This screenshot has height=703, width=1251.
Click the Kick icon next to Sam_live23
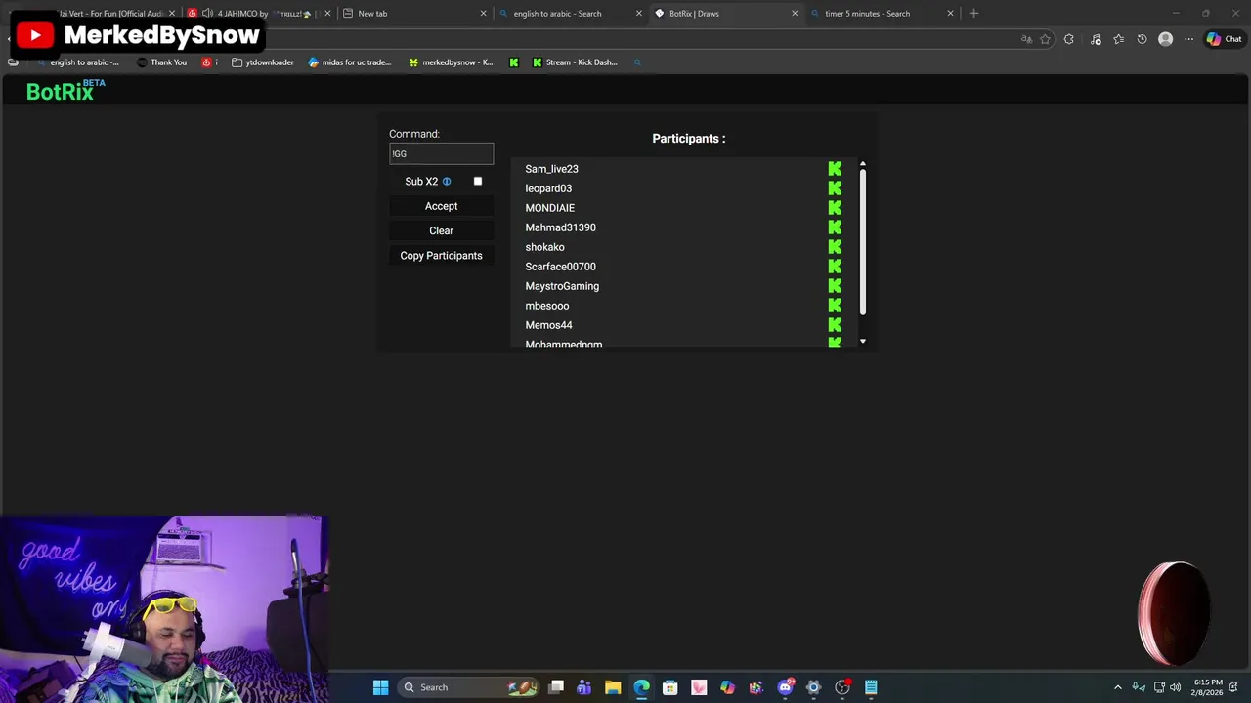[x=835, y=169]
